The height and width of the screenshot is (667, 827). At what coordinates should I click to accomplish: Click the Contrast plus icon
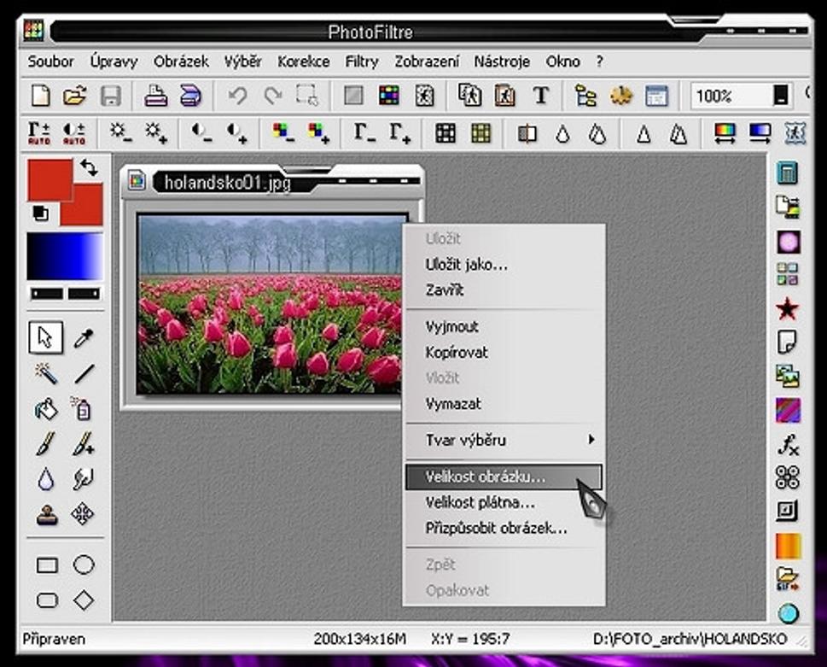coord(236,133)
